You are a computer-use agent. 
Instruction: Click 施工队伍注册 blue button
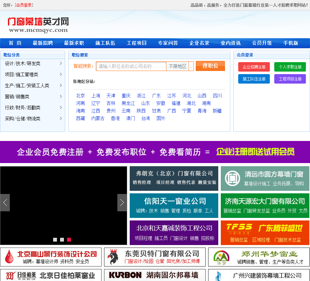(x=254, y=79)
